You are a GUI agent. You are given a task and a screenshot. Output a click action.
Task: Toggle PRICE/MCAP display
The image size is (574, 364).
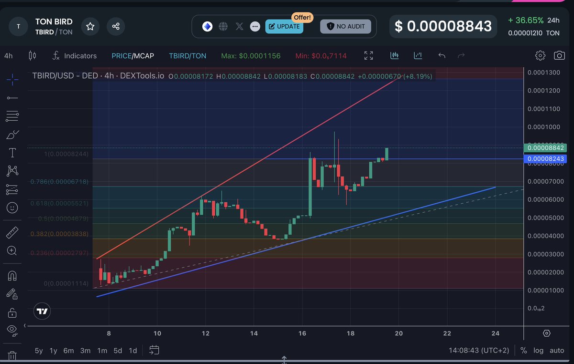point(133,56)
